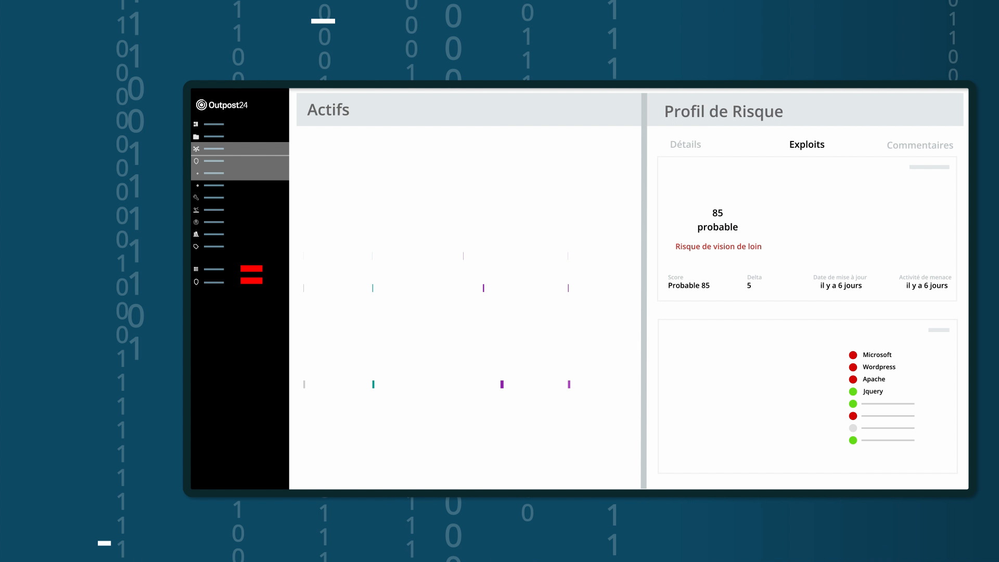Image resolution: width=999 pixels, height=562 pixels.
Task: Click the shield icon in highlighted sidebar section
Action: pos(196,161)
